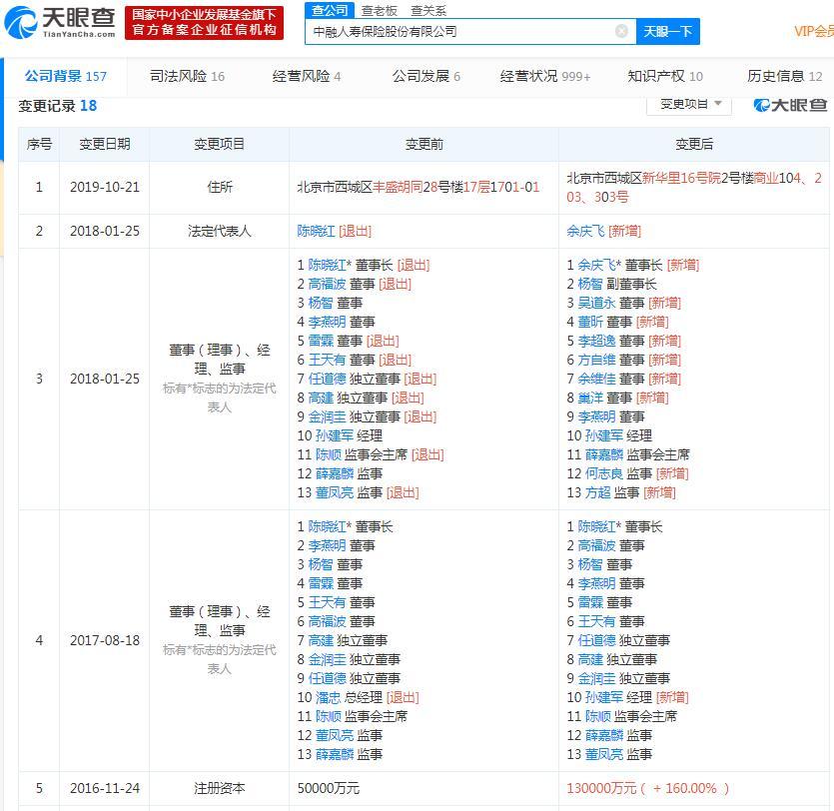Click the 变更后 column header

[x=694, y=144]
